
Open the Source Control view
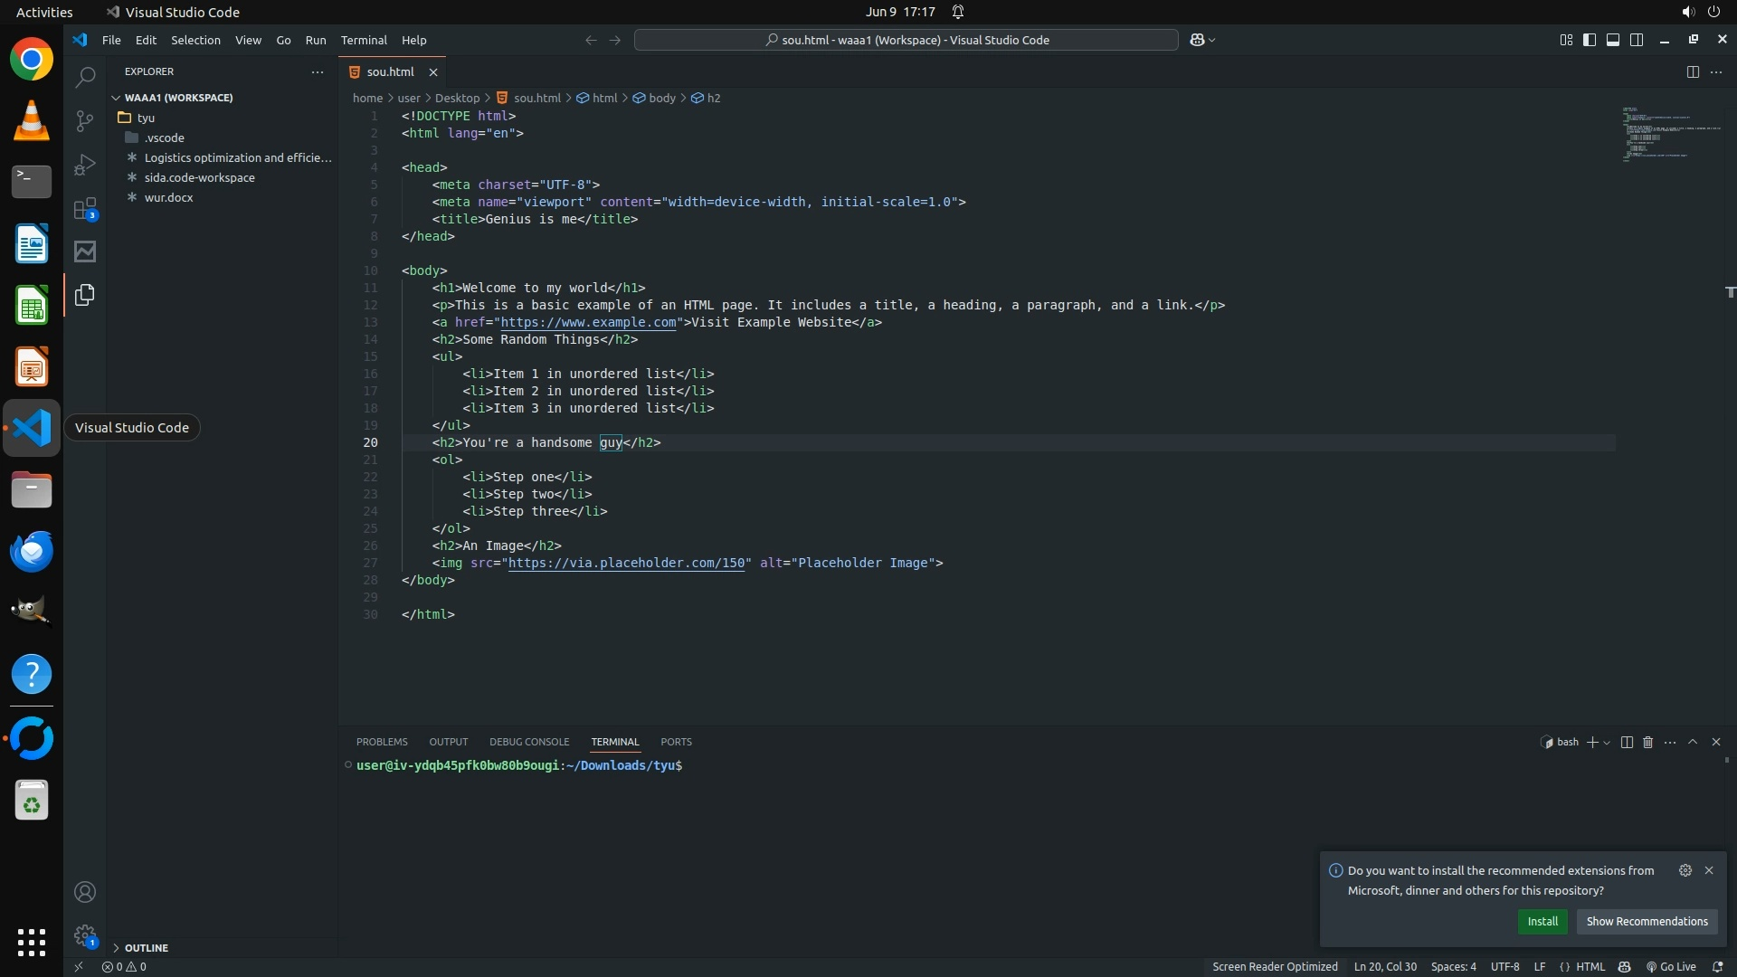point(85,121)
